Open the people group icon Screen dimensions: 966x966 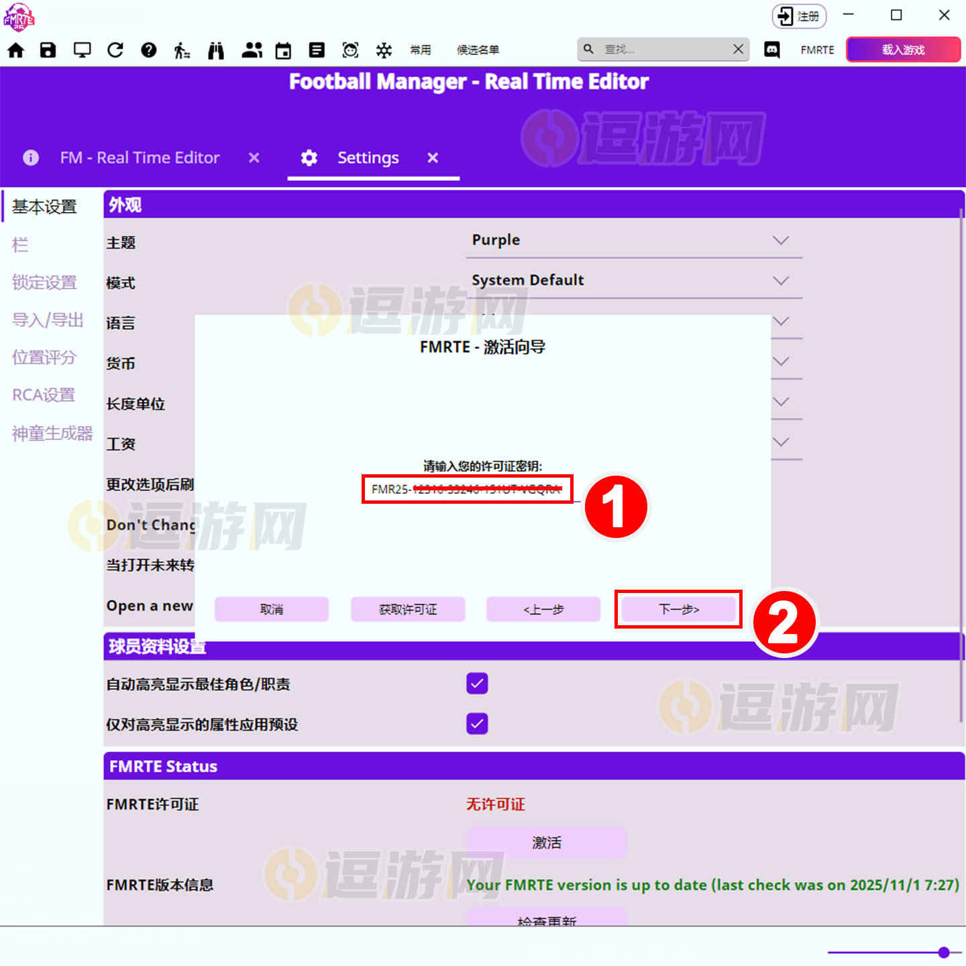pyautogui.click(x=252, y=50)
